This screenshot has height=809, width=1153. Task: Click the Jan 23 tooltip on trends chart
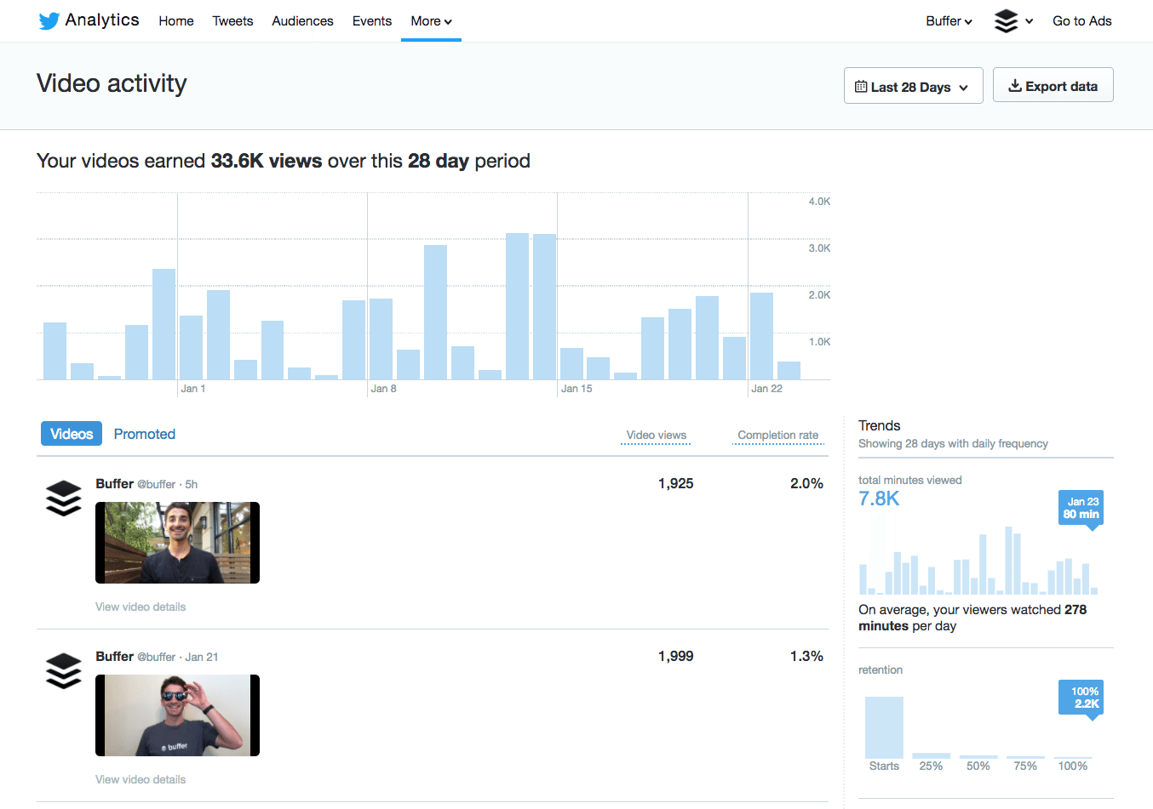(x=1080, y=508)
